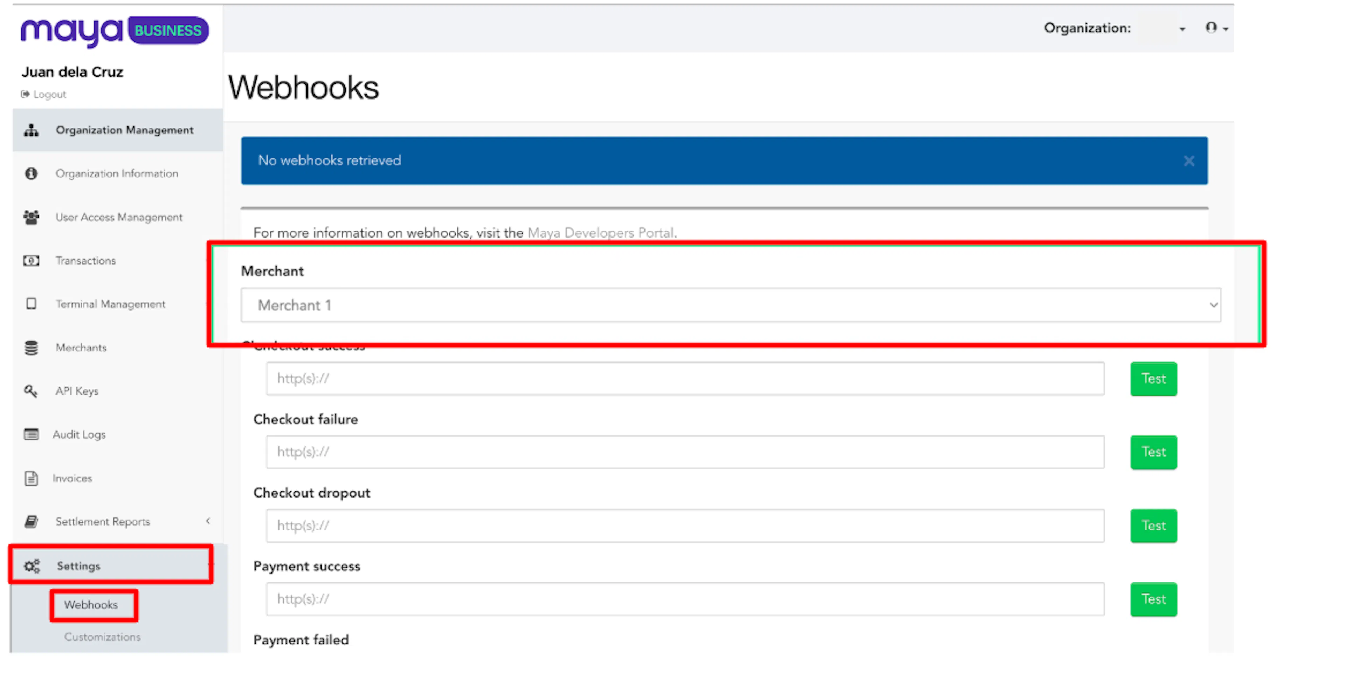Viewport: 1345px width, 679px height.
Task: Click the Transactions money icon
Action: coord(31,261)
